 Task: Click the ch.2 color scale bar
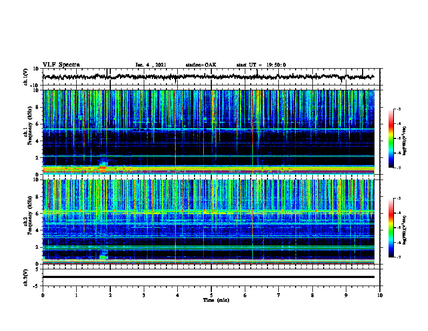pos(391,228)
